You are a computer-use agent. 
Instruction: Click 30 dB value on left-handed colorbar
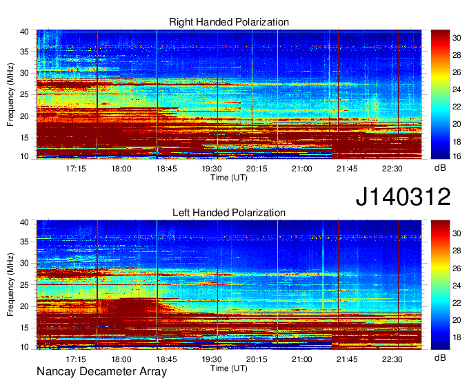point(457,233)
